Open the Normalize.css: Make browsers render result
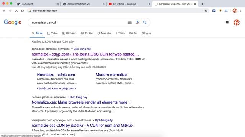Image resolution: width=245 pixels, height=137 pixels. click(82, 102)
